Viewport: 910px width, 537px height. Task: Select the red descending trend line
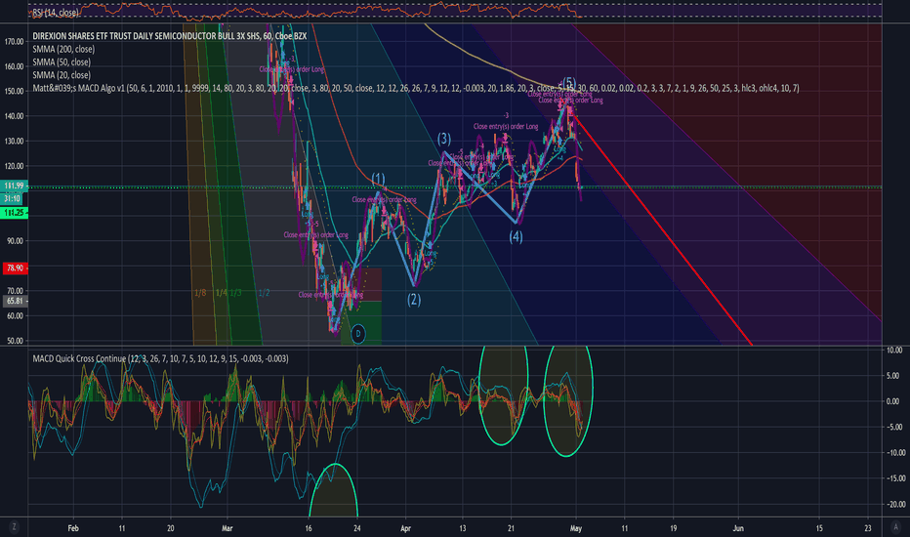point(662,229)
